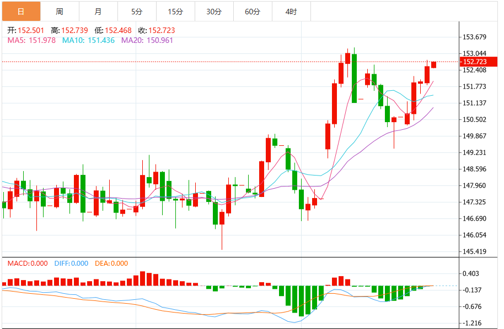The height and width of the screenshot is (329, 504).
Task: Click the 153.679 price axis label
Action: (475, 37)
